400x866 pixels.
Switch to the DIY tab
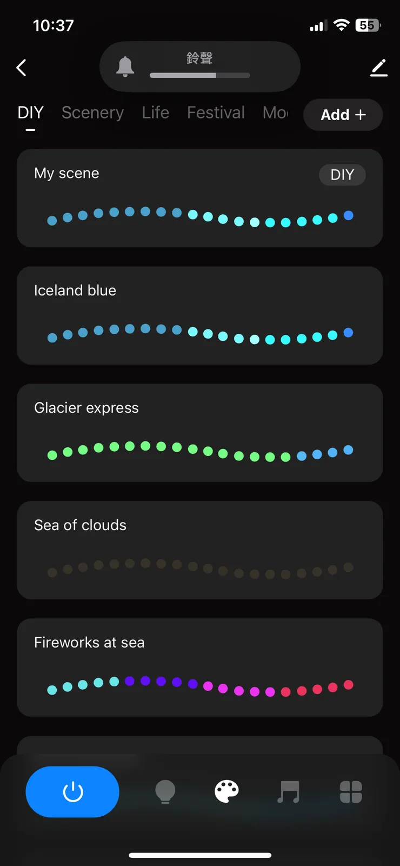(30, 113)
